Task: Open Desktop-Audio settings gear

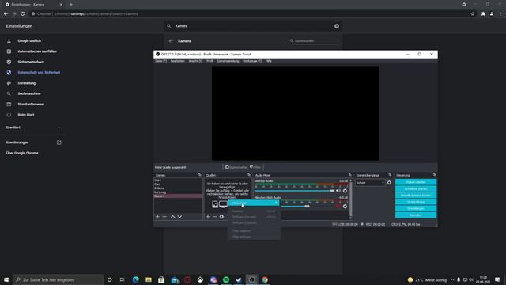Action: click(345, 191)
